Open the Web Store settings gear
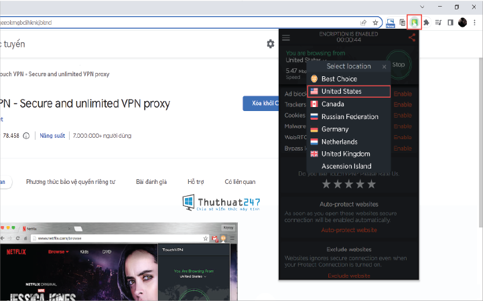The height and width of the screenshot is (301, 483). pyautogui.click(x=271, y=43)
